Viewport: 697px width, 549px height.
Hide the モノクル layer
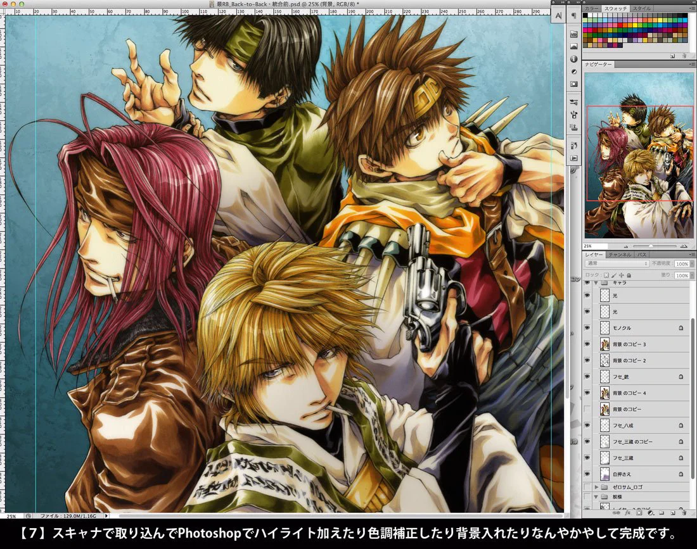click(587, 328)
